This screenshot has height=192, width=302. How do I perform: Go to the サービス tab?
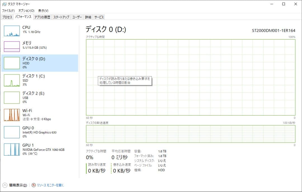[99, 17]
